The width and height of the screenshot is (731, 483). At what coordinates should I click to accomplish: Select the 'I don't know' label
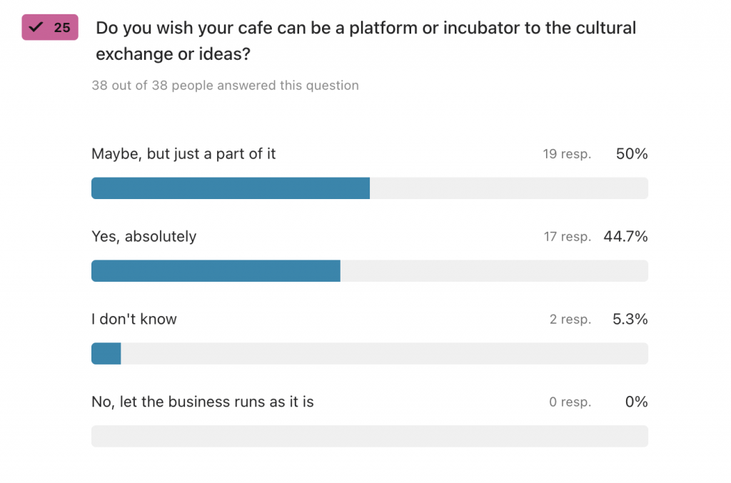click(x=134, y=319)
